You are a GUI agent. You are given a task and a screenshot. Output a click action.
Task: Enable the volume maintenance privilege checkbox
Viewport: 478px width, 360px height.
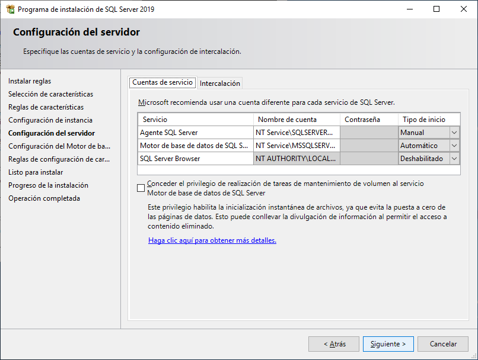141,187
